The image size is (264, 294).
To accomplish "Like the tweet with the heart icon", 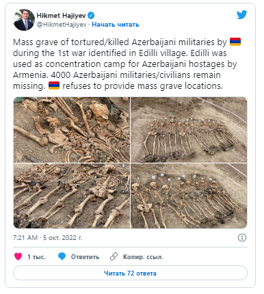I will tap(18, 256).
